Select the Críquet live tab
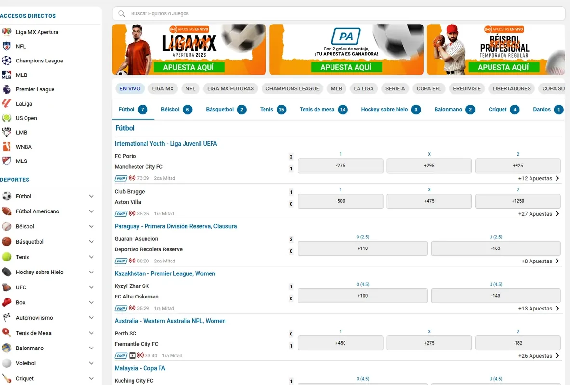 pyautogui.click(x=504, y=110)
